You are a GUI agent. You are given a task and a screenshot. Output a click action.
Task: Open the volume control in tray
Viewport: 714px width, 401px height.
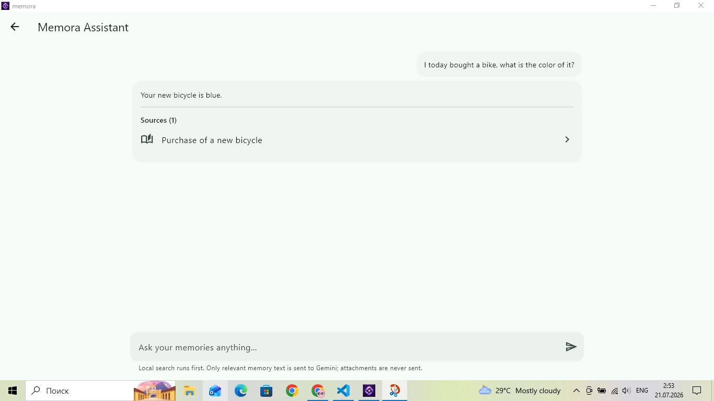pos(626,391)
